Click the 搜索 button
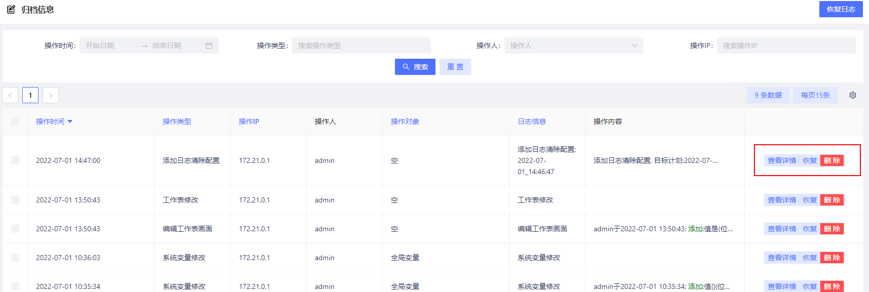The height and width of the screenshot is (292, 869). (x=415, y=67)
